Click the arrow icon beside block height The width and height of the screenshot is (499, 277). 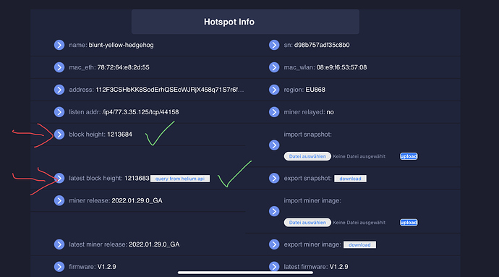pos(59,135)
